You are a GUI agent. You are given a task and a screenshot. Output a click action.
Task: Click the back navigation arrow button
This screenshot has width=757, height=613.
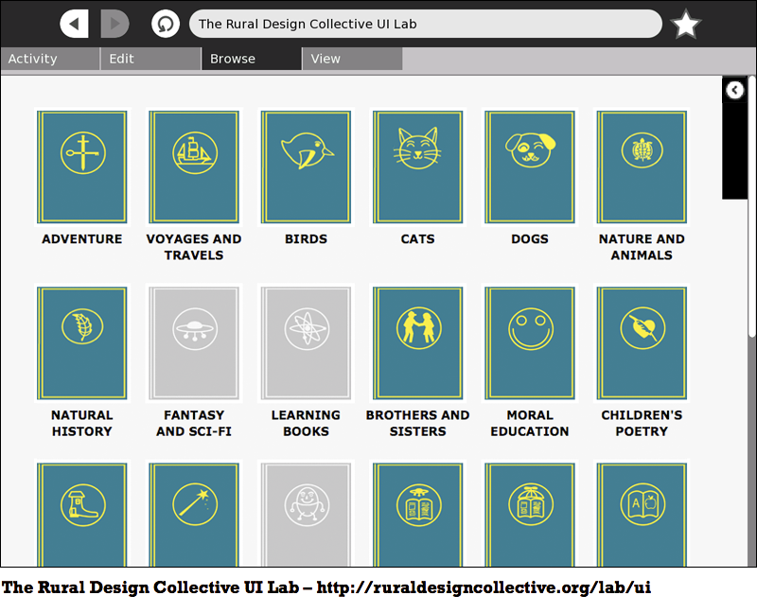click(x=74, y=24)
